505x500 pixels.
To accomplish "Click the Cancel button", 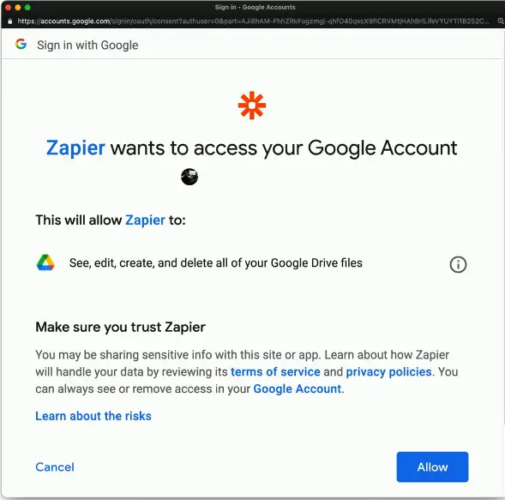I will click(x=55, y=467).
